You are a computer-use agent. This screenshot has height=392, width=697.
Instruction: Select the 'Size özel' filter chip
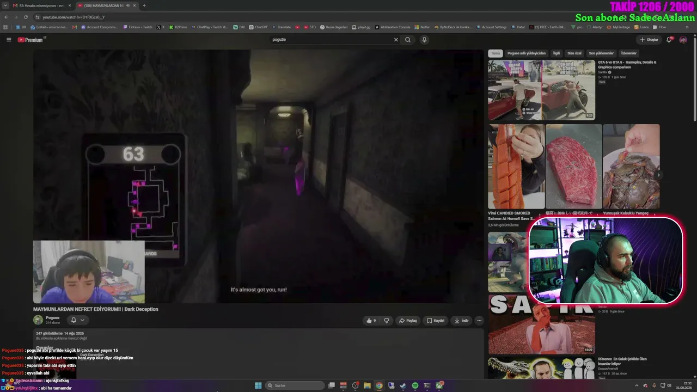pos(574,53)
